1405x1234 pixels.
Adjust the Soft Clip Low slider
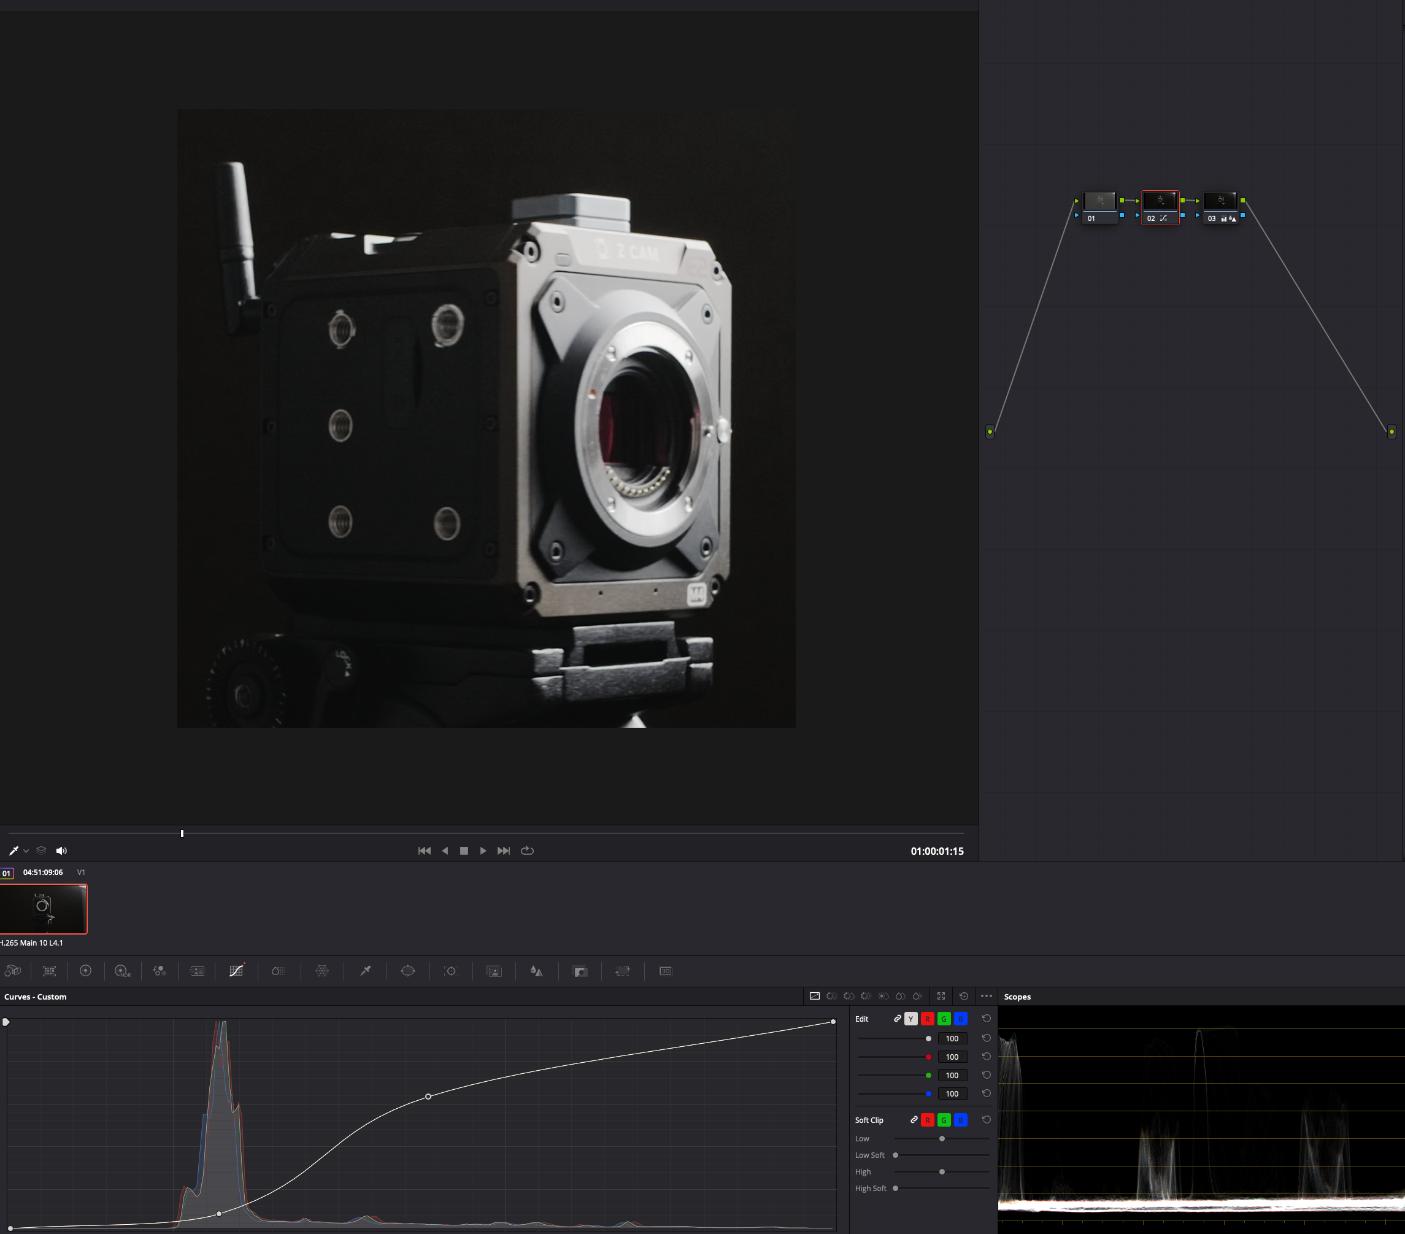click(942, 1138)
